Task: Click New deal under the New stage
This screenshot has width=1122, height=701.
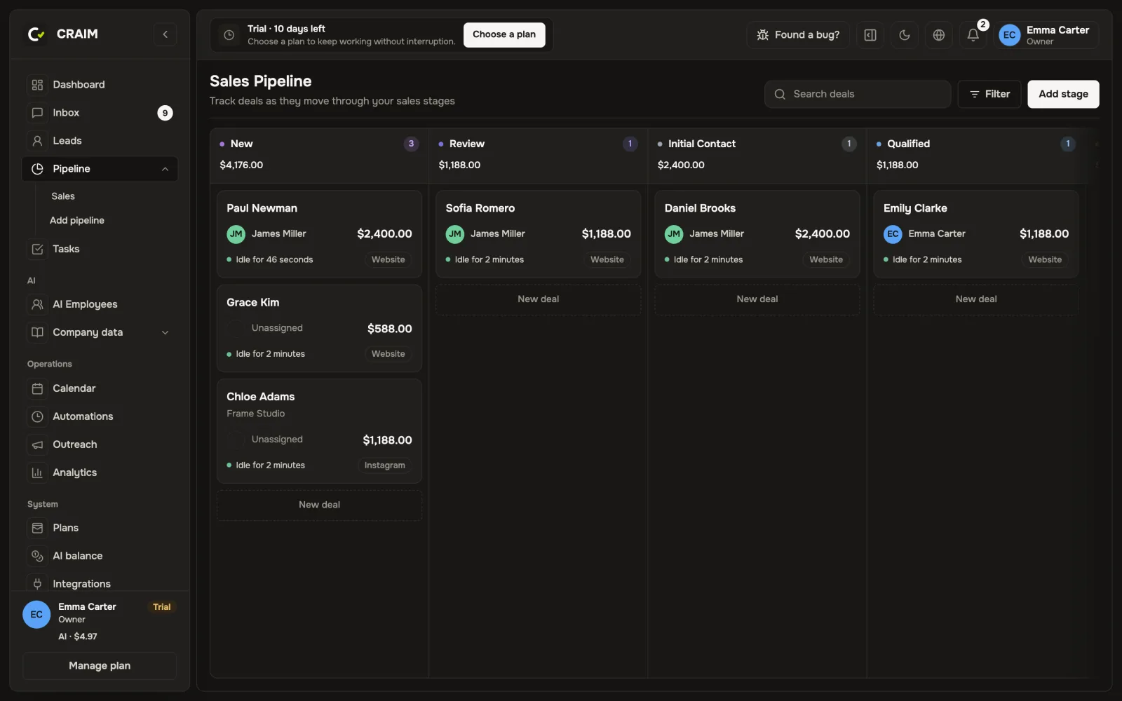Action: tap(320, 505)
